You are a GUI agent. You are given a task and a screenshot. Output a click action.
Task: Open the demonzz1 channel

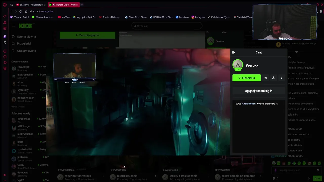29,174
